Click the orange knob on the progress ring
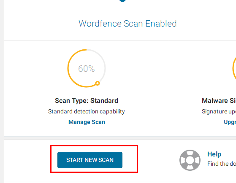 (x=98, y=83)
